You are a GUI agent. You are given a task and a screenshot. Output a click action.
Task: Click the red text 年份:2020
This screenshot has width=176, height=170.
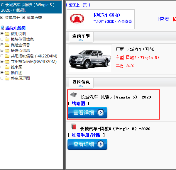coord(125,66)
